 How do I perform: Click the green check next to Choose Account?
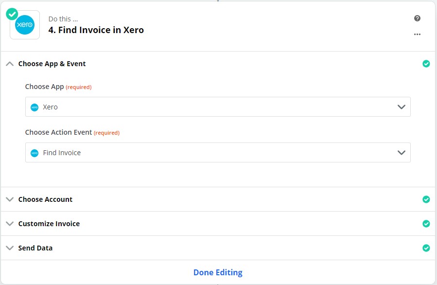[x=426, y=199]
